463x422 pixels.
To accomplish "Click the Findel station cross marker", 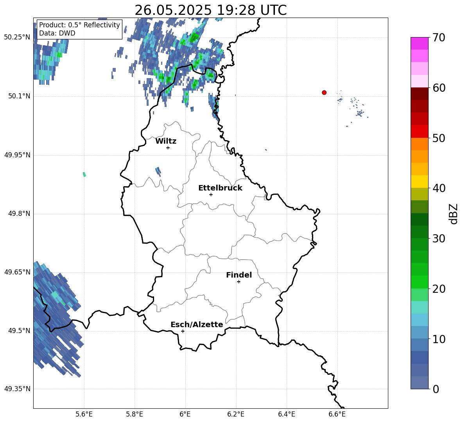I will click(239, 282).
